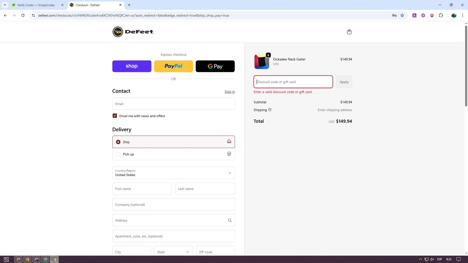The width and height of the screenshot is (468, 263).
Task: Open the State dropdown
Action: (x=173, y=252)
